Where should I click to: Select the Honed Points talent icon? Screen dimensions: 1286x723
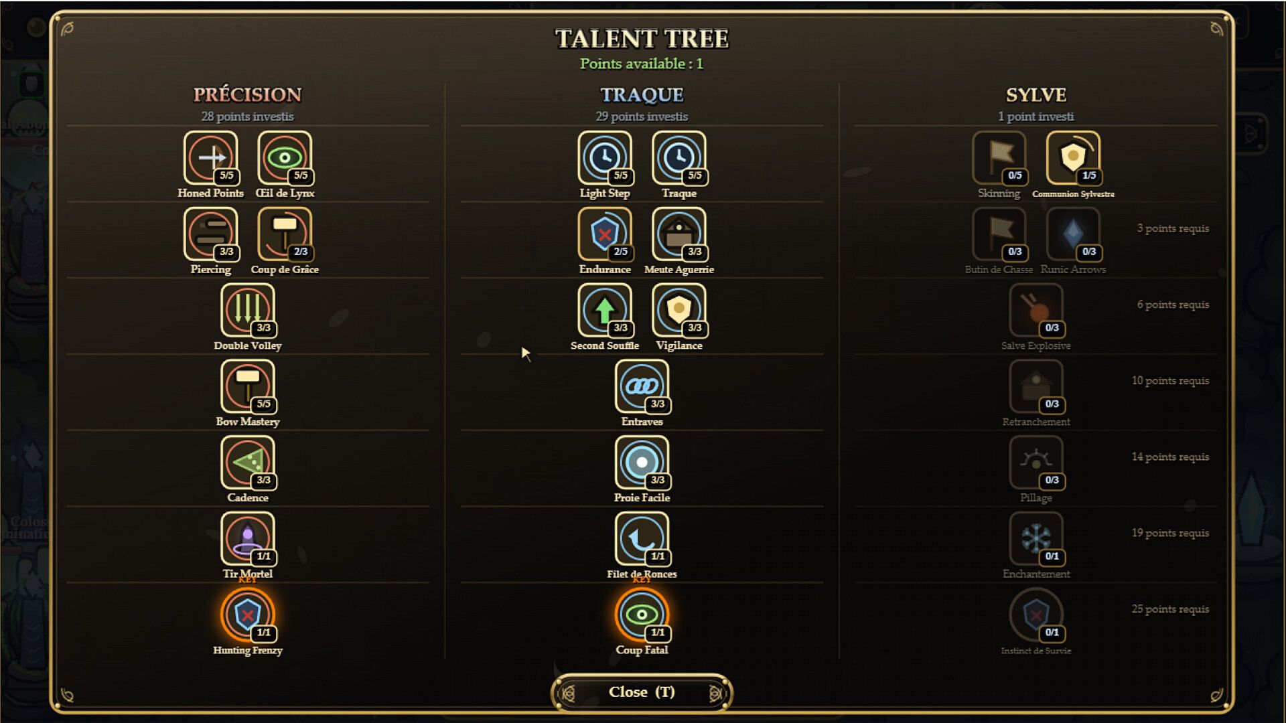210,158
